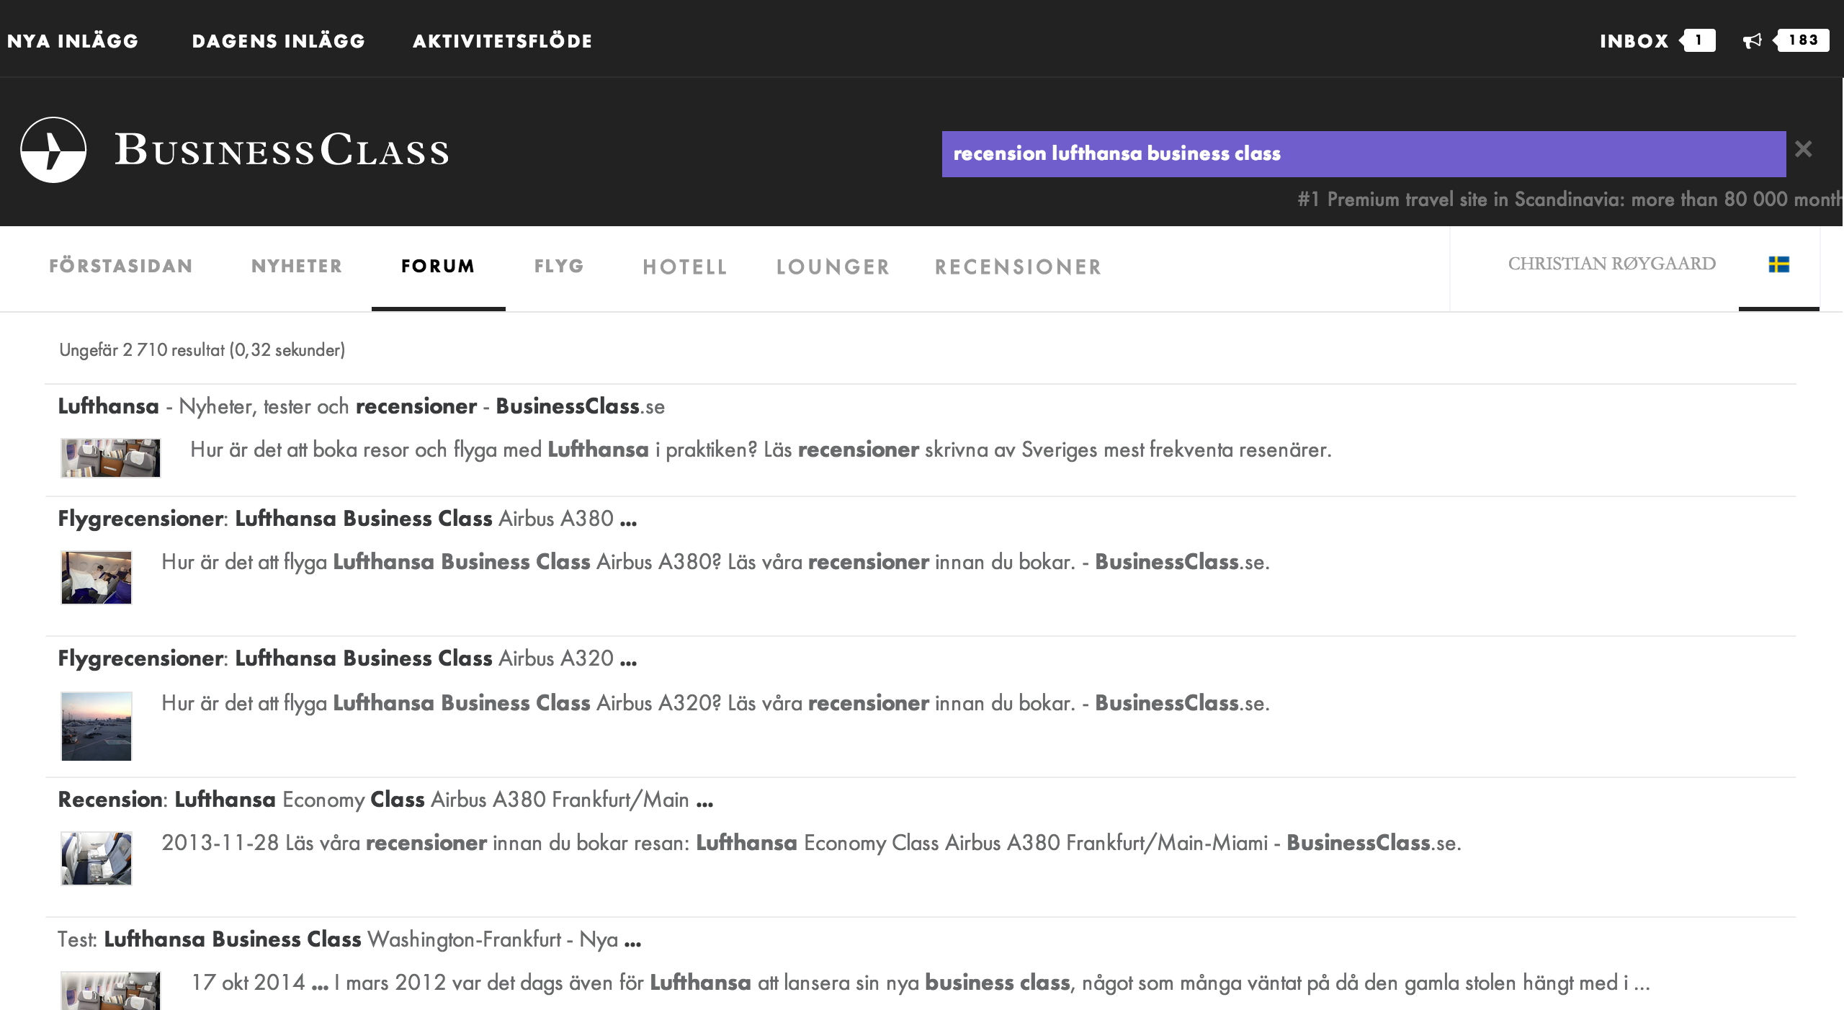Click inside the search query field
1844x1010 pixels.
1361,153
